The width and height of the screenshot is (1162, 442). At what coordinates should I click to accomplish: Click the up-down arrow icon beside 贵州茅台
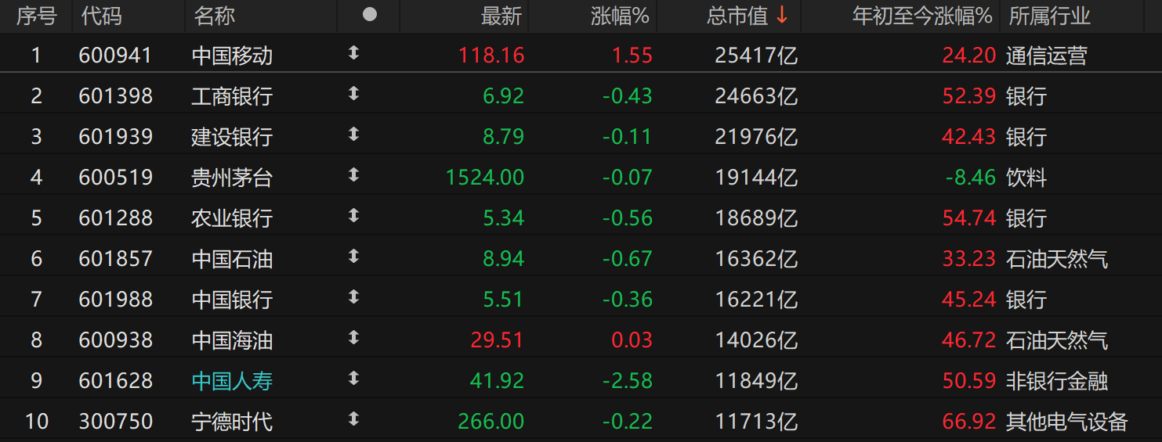click(353, 175)
